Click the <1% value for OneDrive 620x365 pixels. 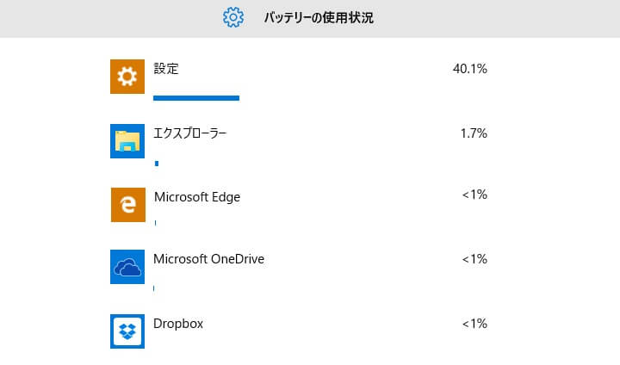[474, 259]
